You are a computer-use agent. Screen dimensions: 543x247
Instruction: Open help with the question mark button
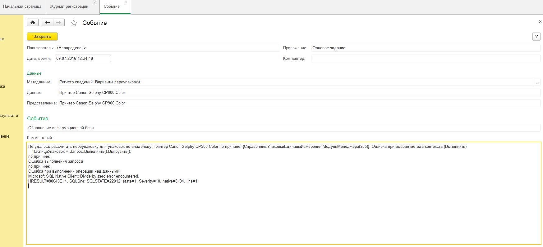click(x=536, y=37)
